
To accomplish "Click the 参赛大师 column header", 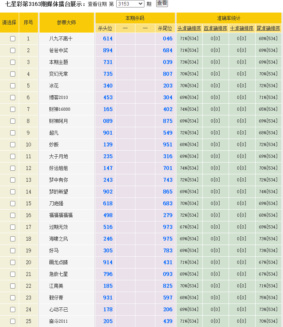I will pyautogui.click(x=67, y=23).
